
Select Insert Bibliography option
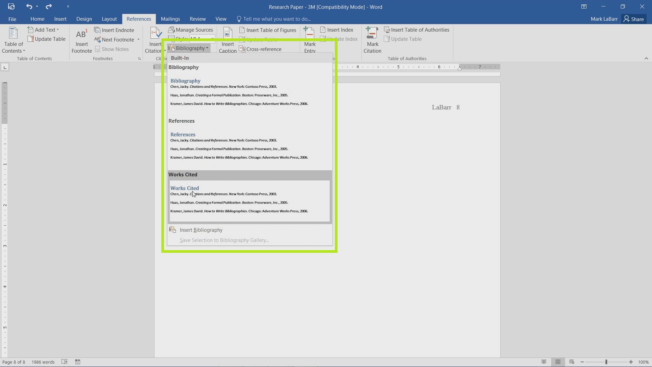pyautogui.click(x=201, y=229)
